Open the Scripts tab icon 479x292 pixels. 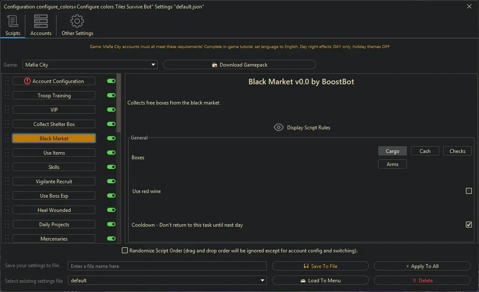[x=13, y=21]
